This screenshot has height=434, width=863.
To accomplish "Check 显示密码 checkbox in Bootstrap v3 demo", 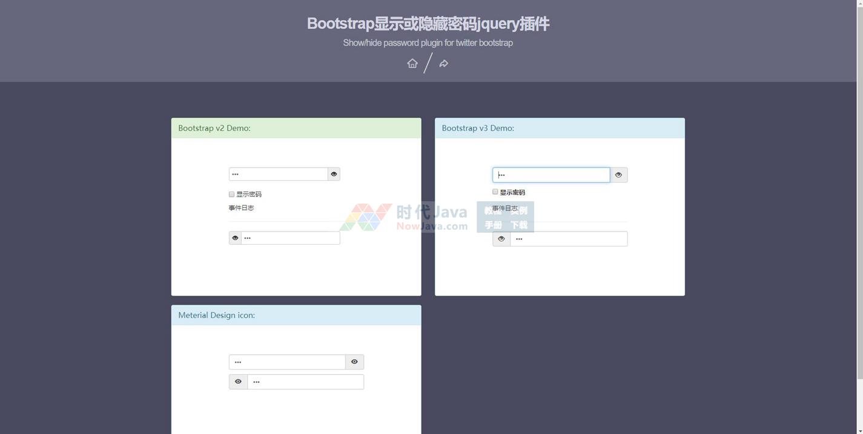I will pos(495,192).
